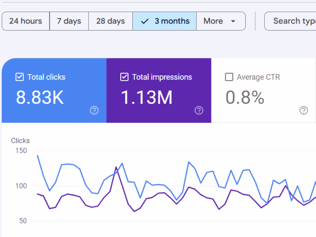Select the Total clicks card checkmark icon
316x237 pixels.
click(x=19, y=77)
